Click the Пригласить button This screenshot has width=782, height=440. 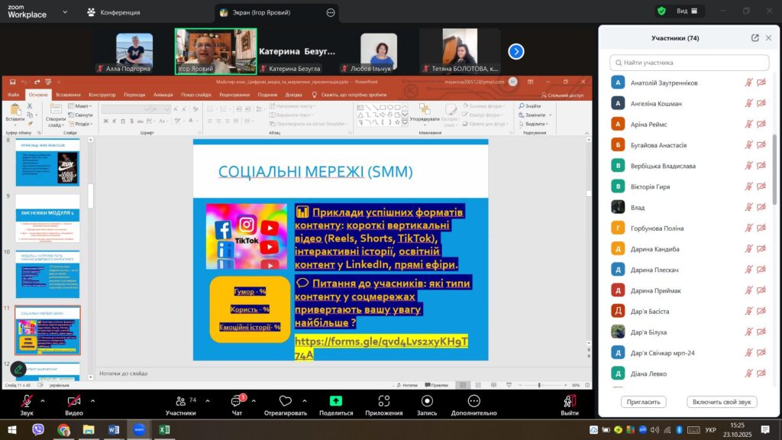pyautogui.click(x=643, y=402)
